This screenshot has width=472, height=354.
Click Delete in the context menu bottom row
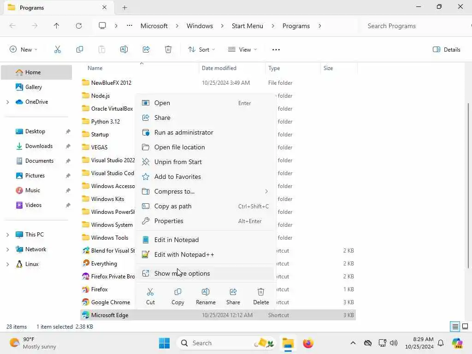tap(261, 296)
